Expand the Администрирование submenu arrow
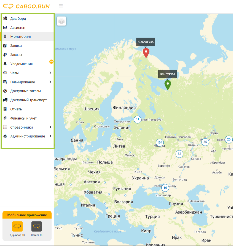This screenshot has width=233, height=246. (50, 136)
